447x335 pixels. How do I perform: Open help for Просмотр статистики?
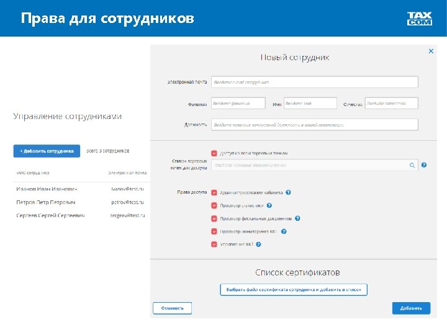(x=269, y=205)
